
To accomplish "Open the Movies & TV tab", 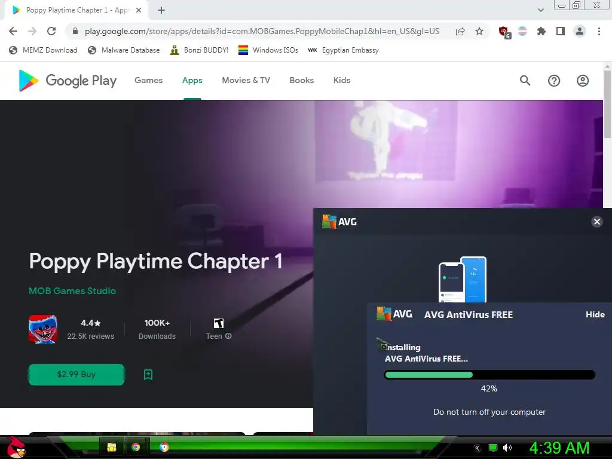I will tap(246, 80).
